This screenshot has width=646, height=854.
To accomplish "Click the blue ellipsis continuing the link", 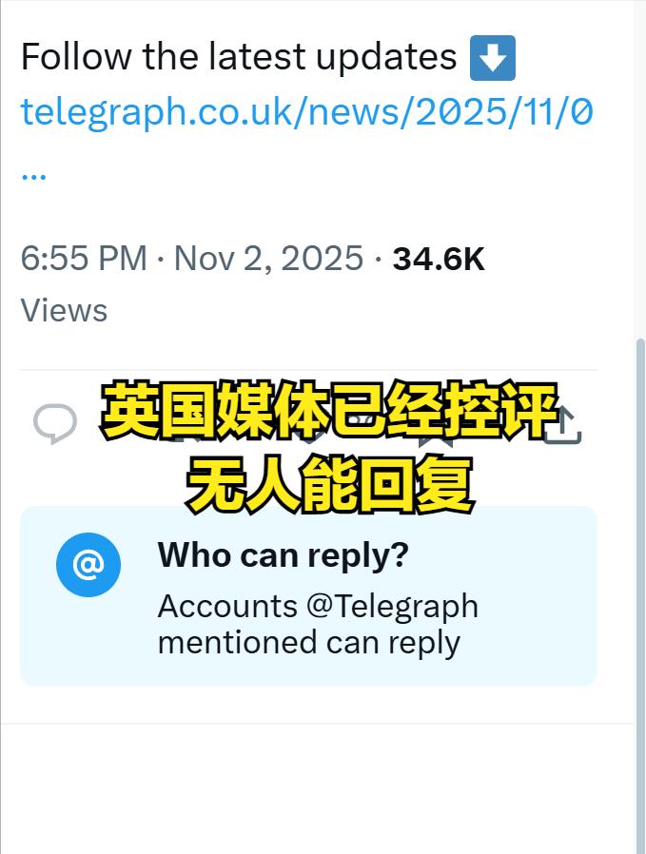I will (x=33, y=175).
